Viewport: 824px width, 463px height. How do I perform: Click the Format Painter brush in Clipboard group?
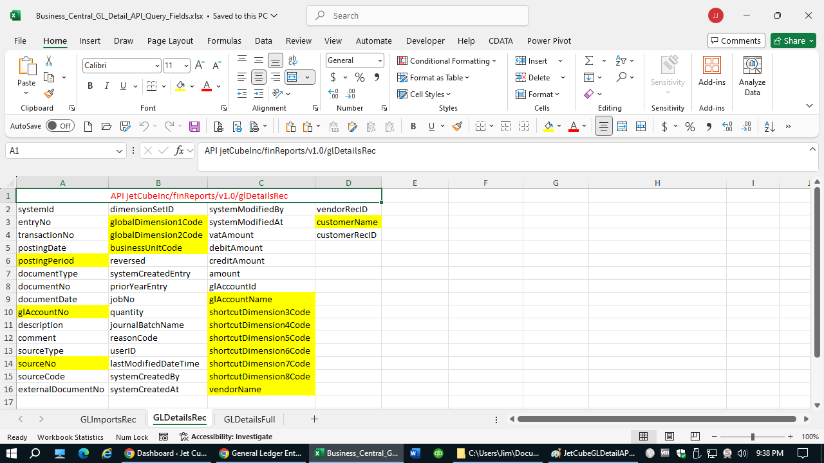[49, 94]
